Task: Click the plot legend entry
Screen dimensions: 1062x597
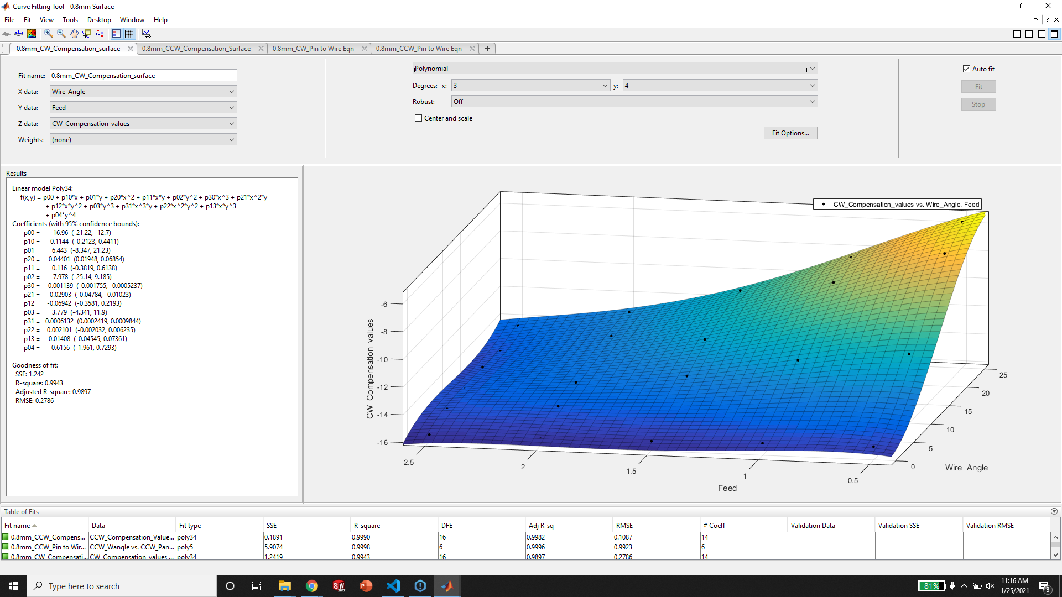Action: coord(897,205)
